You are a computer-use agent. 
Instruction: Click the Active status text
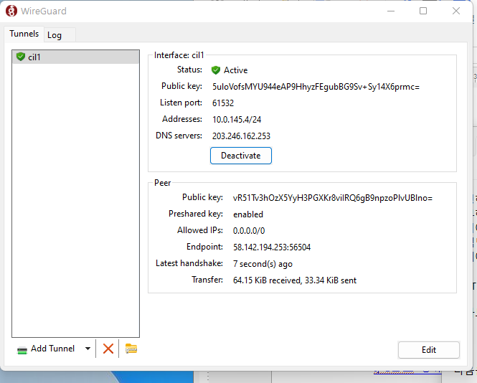(x=235, y=70)
